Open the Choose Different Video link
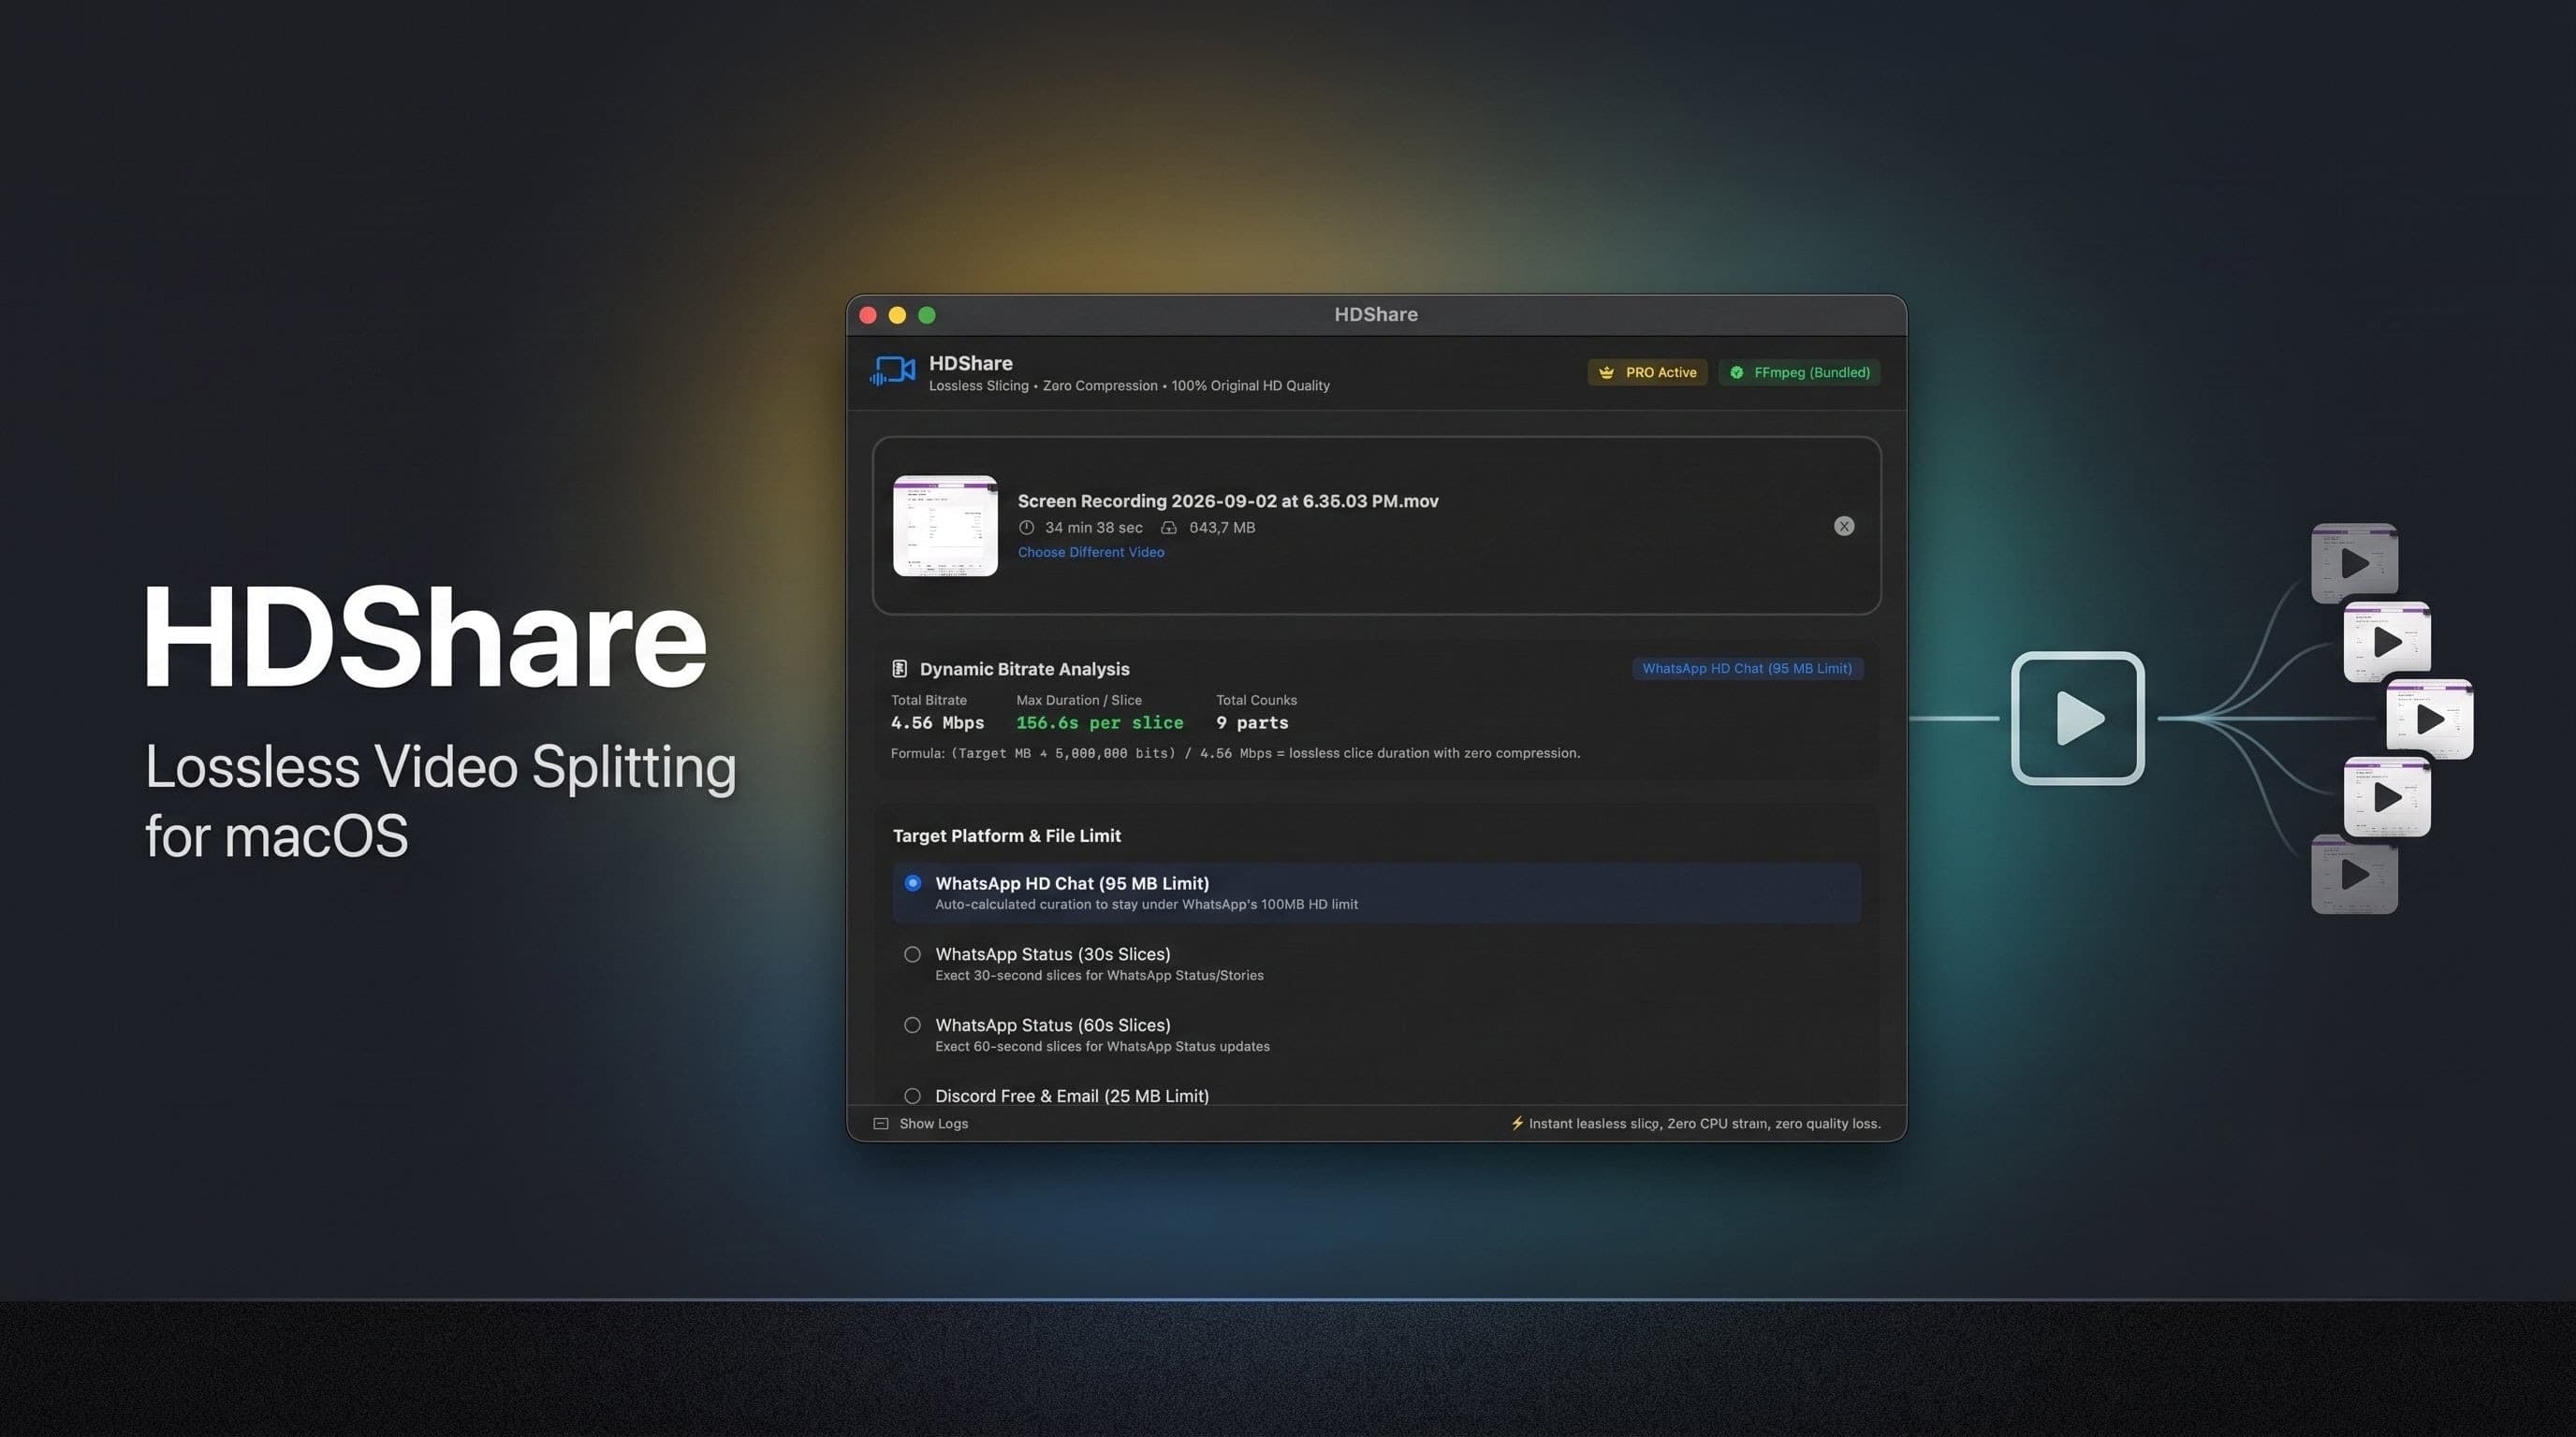Image resolution: width=2576 pixels, height=1437 pixels. (1091, 552)
